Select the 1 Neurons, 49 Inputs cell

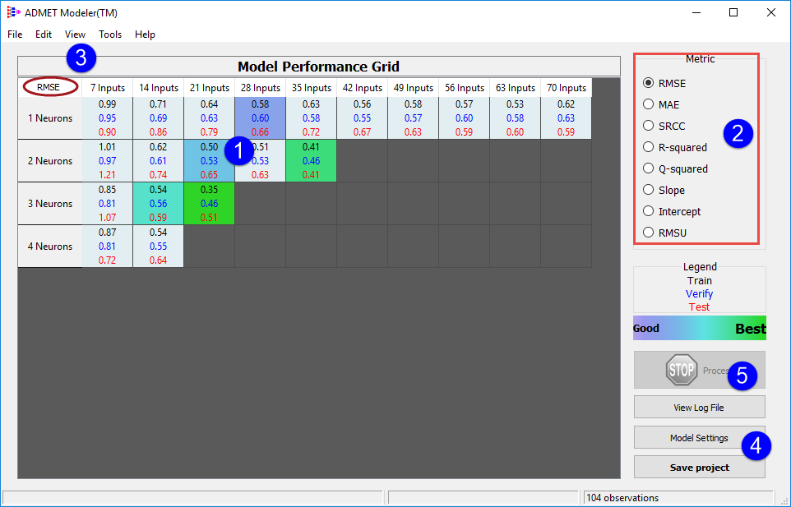click(x=413, y=118)
